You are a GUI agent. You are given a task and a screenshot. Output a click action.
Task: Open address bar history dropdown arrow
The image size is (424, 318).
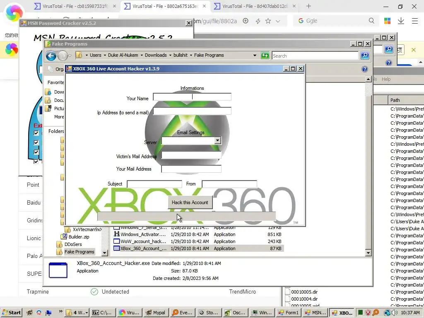tap(255, 55)
